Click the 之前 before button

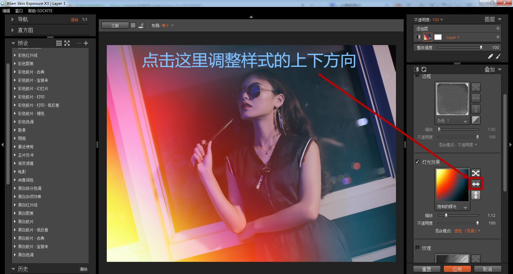115,26
